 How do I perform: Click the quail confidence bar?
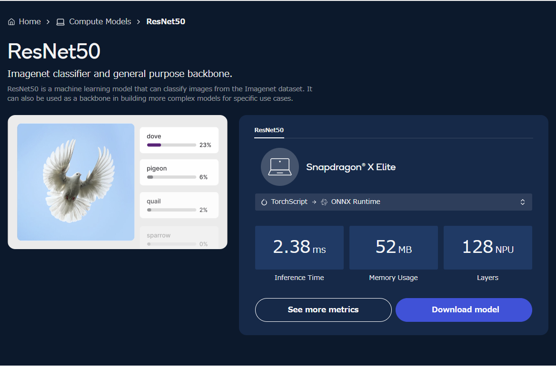tap(171, 210)
